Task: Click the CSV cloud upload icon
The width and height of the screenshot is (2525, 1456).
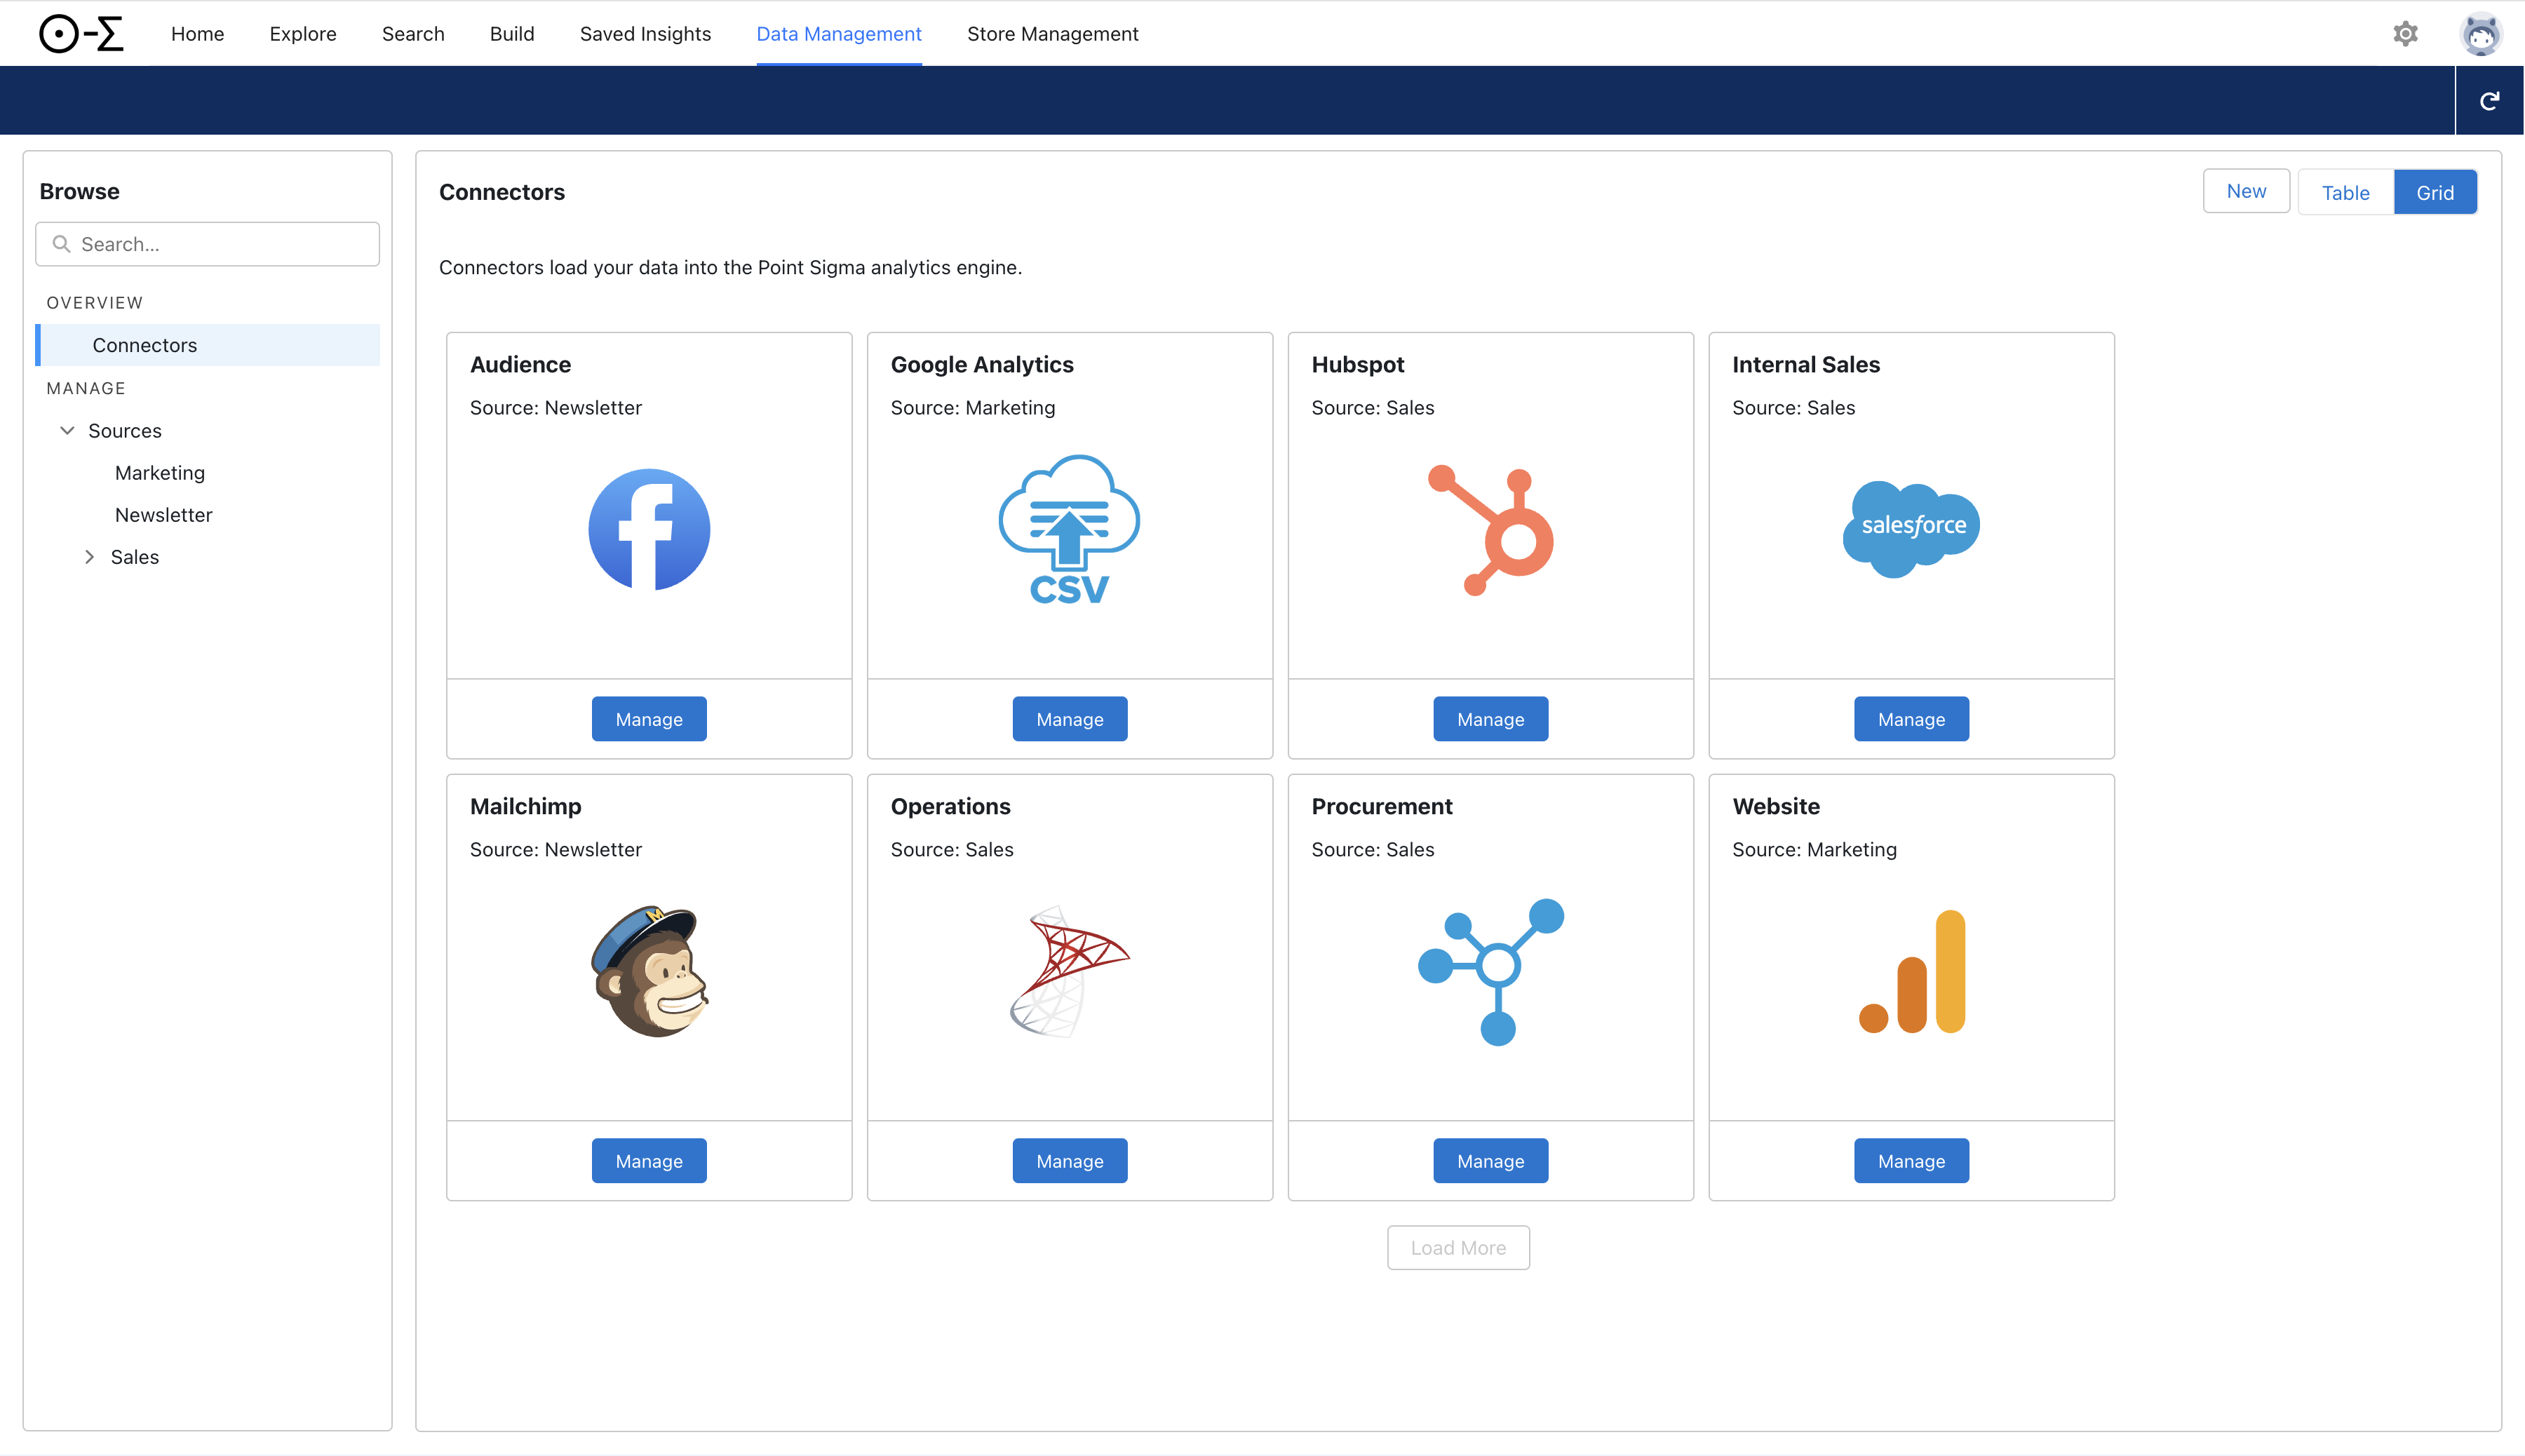Action: (x=1069, y=529)
